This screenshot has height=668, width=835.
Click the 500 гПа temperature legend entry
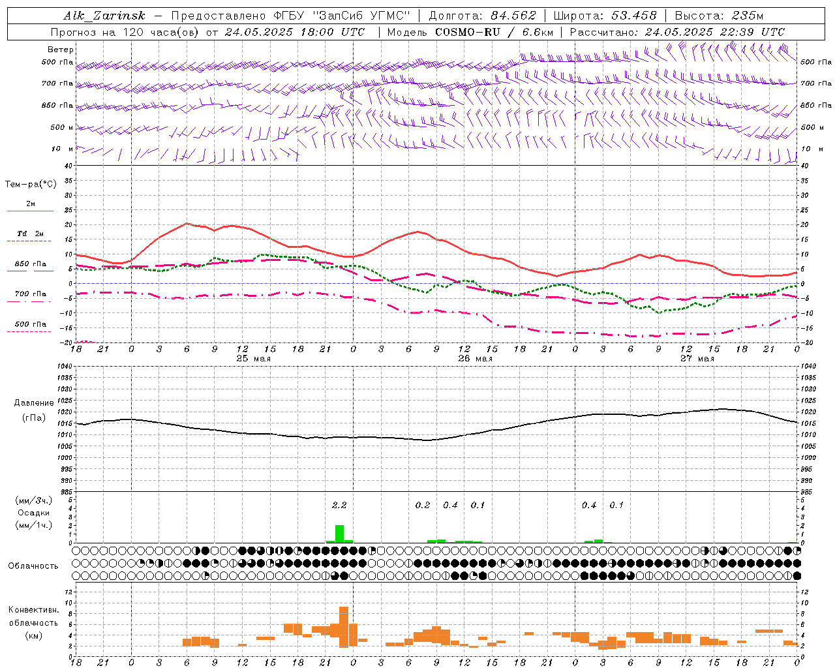tap(30, 324)
